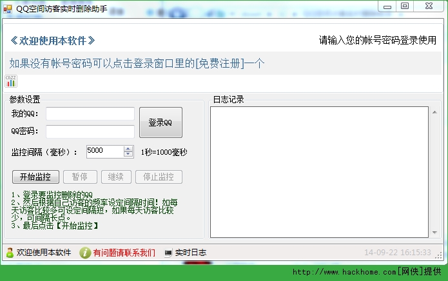
Task: Click the monitor icon beside 实时日志
Action: click(168, 253)
